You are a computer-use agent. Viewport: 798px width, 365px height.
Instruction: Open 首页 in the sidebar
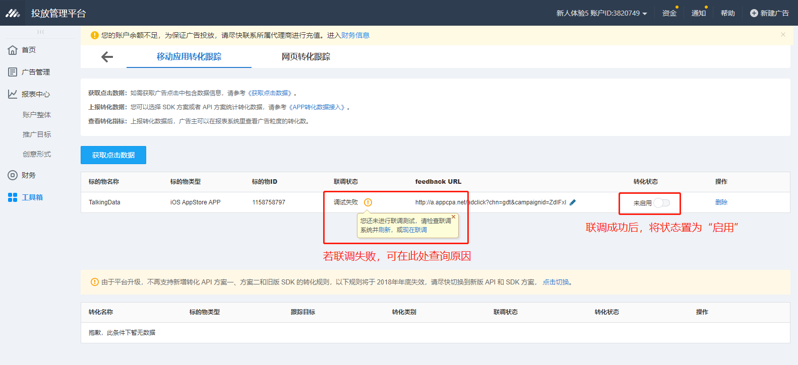[29, 50]
